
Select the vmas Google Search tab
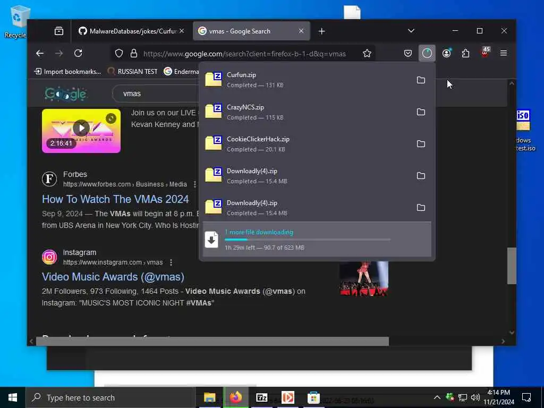[251, 31]
